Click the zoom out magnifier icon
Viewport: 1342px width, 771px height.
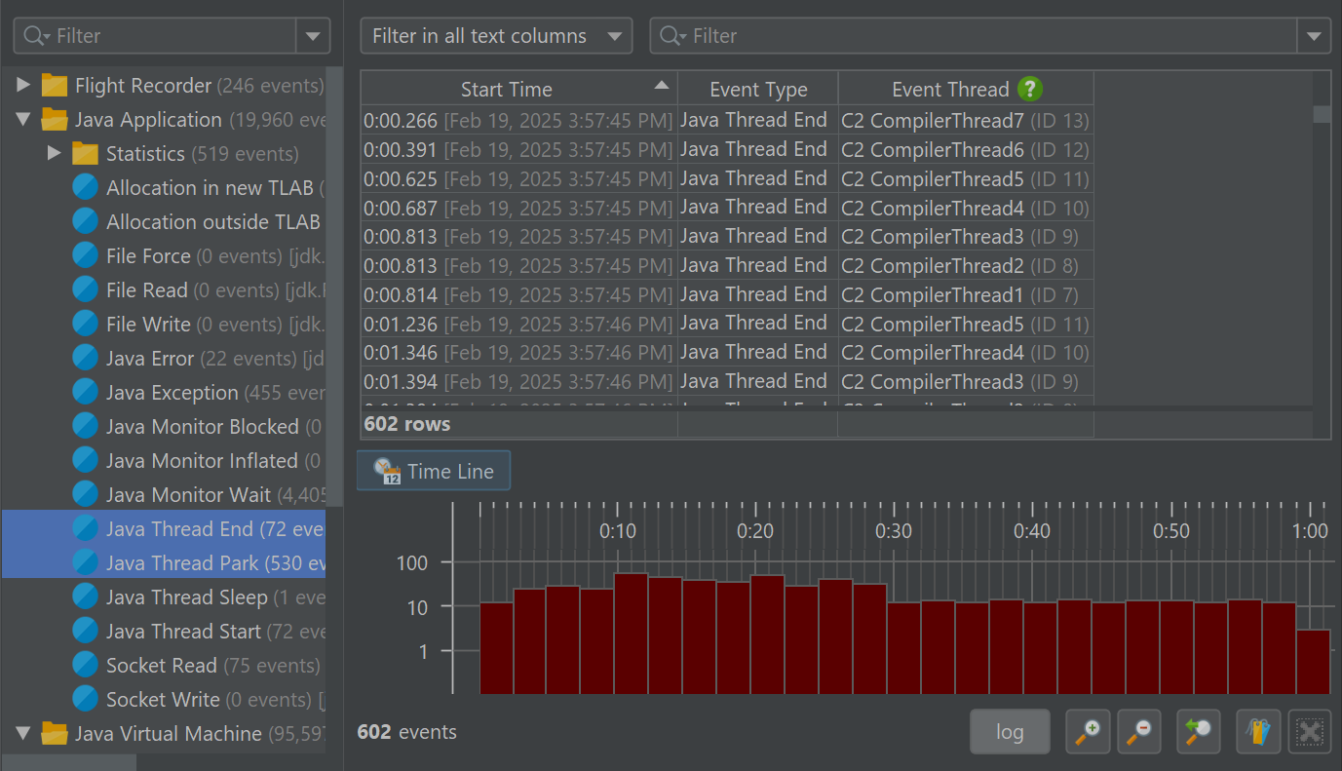click(x=1137, y=731)
